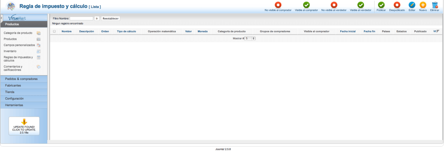Click the Joomla! 2.5.8 footer text
Image resolution: width=445 pixels, height=151 pixels.
(x=223, y=149)
